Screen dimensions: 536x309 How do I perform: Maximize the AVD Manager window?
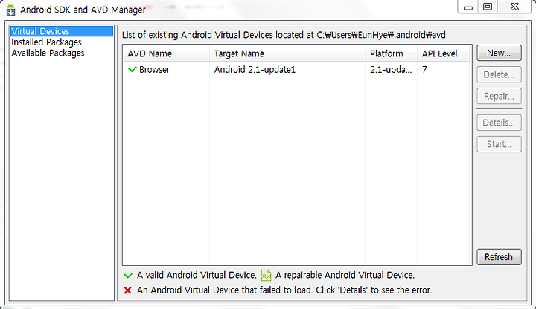tap(488, 7)
